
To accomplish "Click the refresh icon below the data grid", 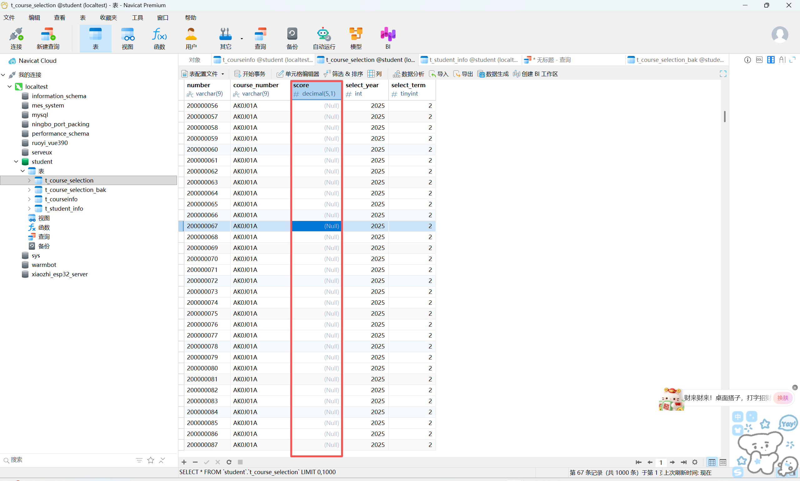I will (x=229, y=462).
